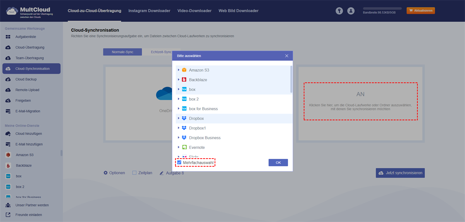Click the Unser Partner werden icon
The height and width of the screenshot is (222, 465).
pyautogui.click(x=8, y=205)
